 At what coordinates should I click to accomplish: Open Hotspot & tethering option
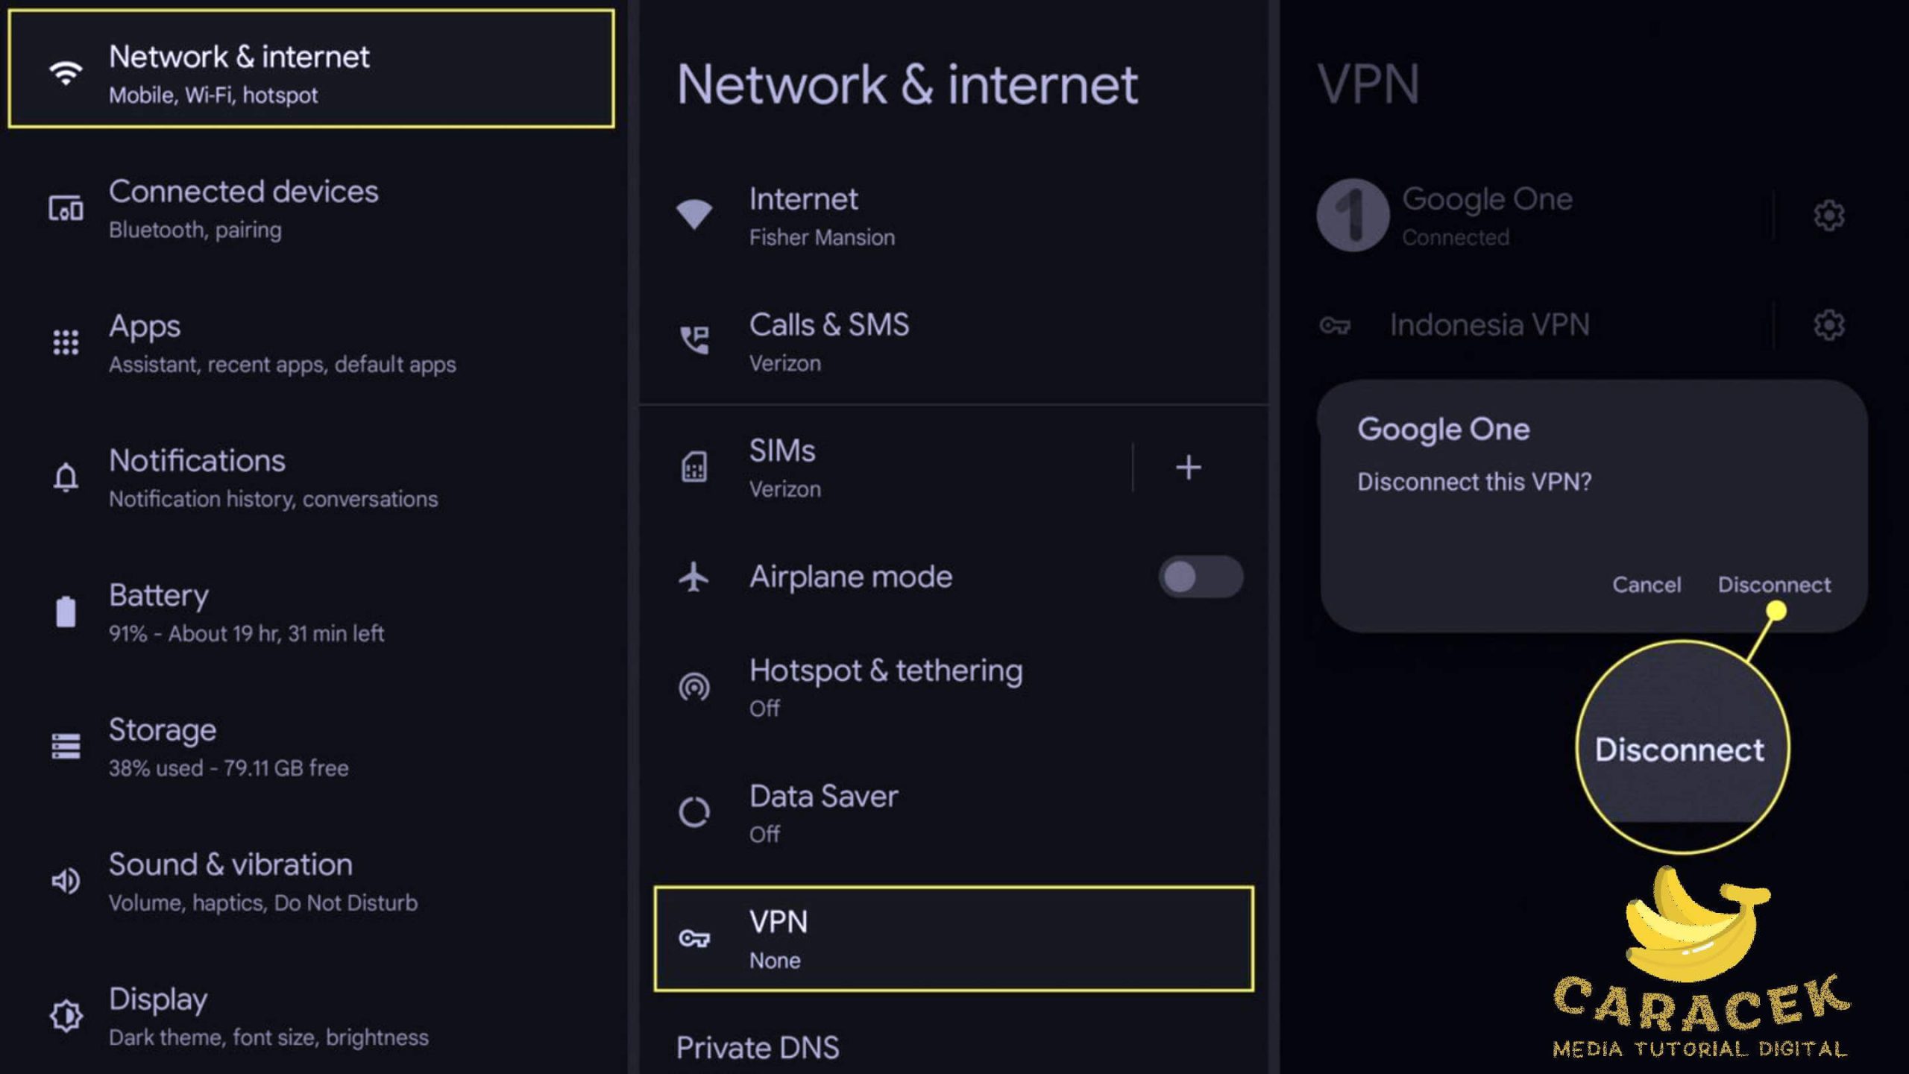point(885,686)
